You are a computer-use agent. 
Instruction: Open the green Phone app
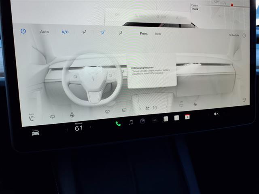118,124
